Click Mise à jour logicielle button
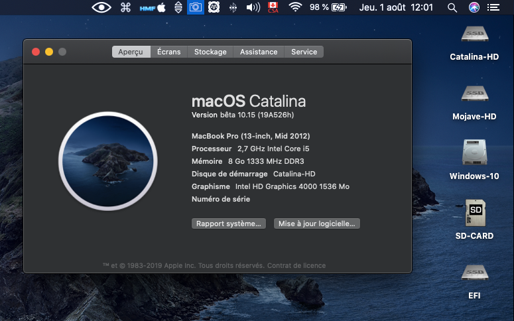This screenshot has height=321, width=514. coord(316,224)
